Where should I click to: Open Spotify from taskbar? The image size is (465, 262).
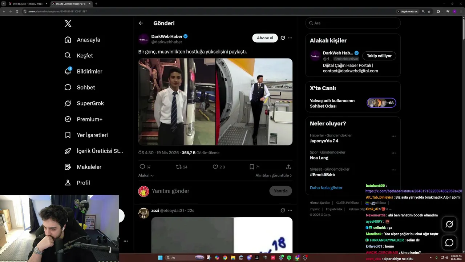coord(289,258)
